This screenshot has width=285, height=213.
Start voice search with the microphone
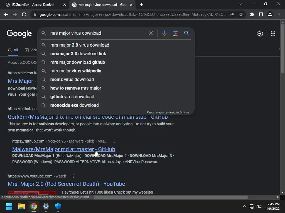(164, 33)
